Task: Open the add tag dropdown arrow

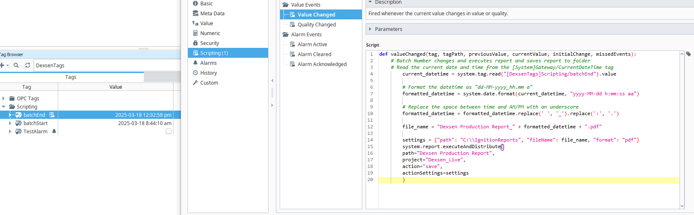Action: (x=7, y=65)
